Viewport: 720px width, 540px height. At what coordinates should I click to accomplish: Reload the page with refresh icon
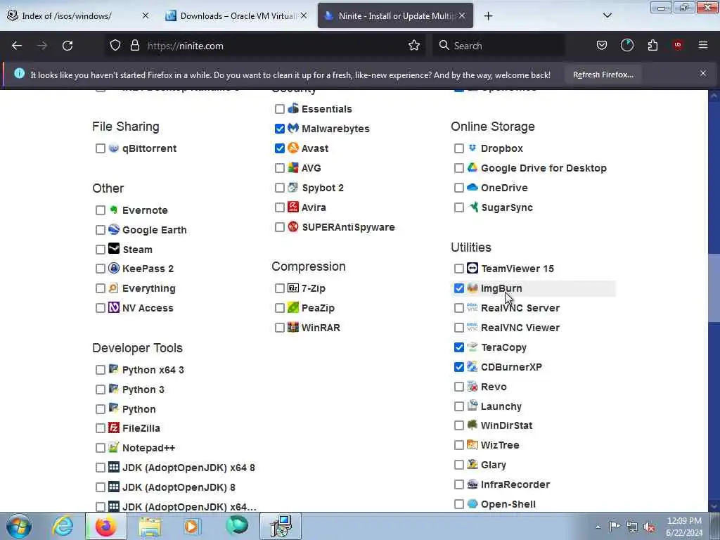pos(67,46)
